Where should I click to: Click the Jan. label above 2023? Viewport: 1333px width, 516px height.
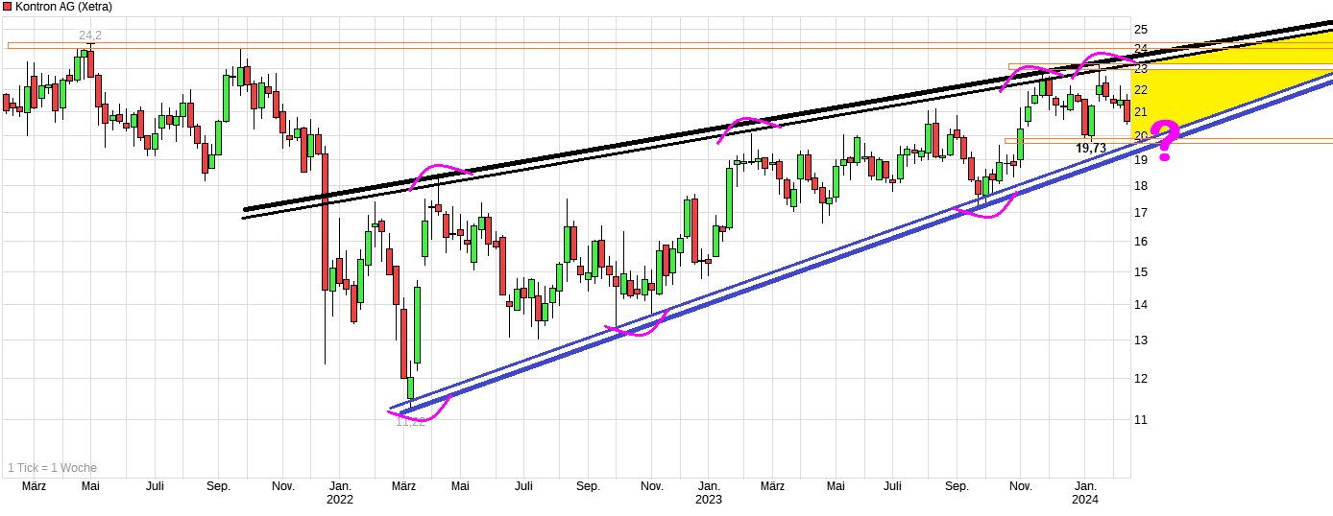(x=709, y=486)
